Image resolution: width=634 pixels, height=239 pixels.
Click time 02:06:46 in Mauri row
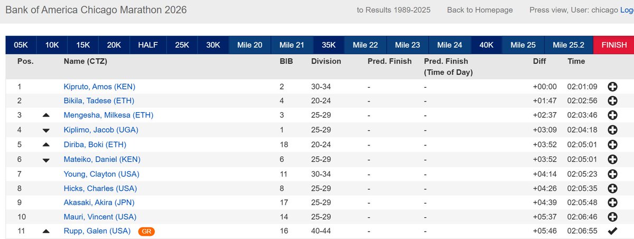[x=583, y=217]
